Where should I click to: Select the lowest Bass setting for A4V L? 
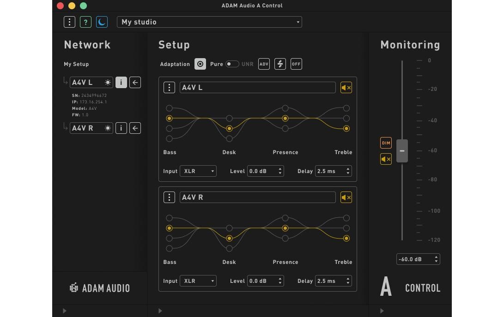(x=169, y=139)
